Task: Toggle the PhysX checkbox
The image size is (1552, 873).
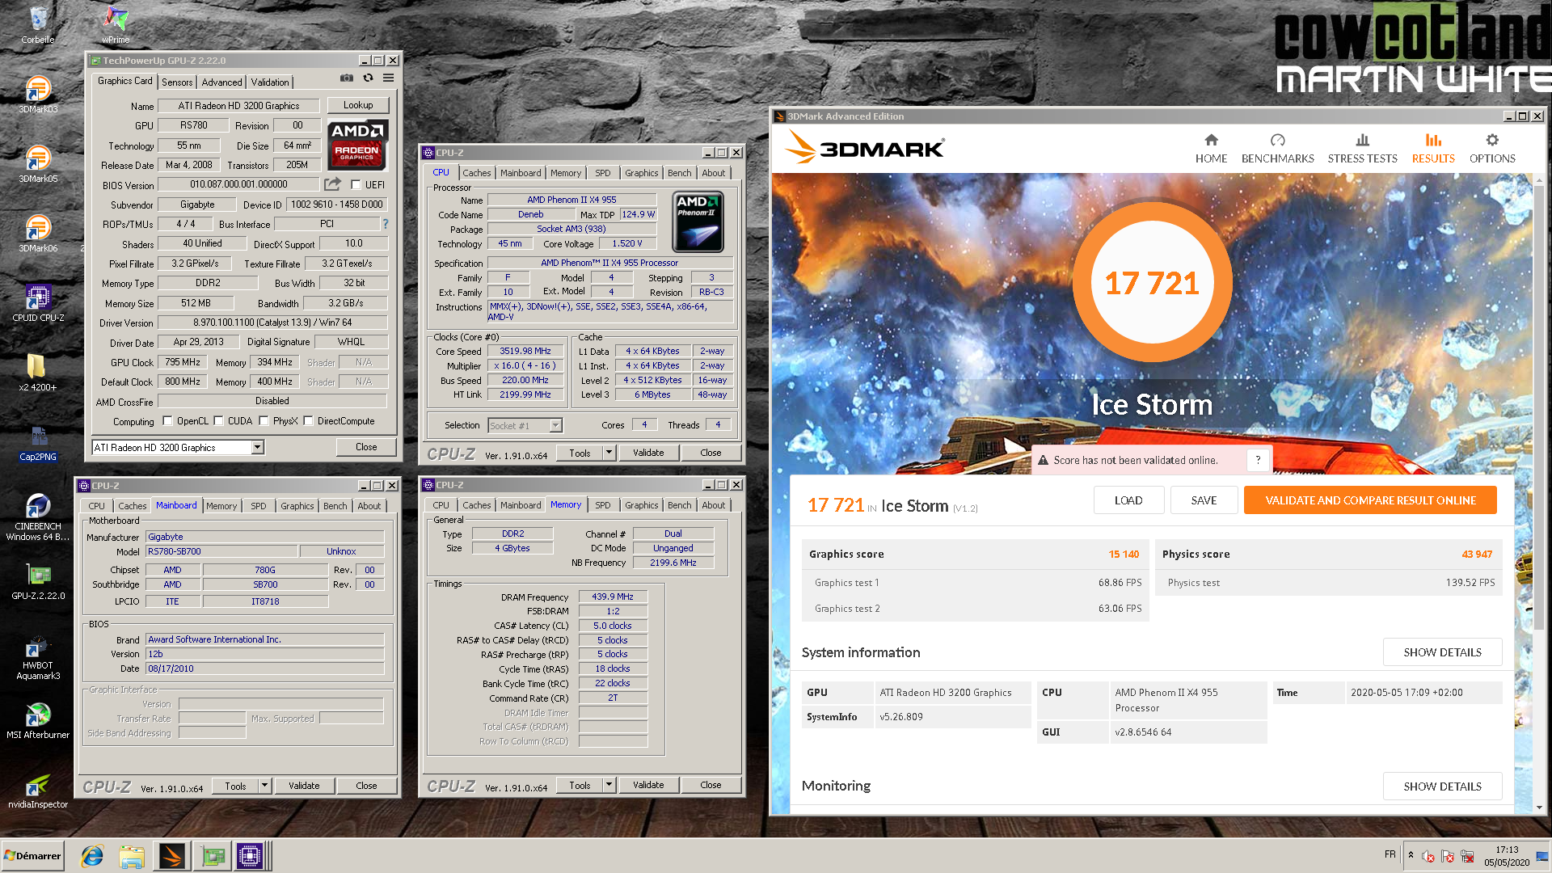Action: (264, 421)
